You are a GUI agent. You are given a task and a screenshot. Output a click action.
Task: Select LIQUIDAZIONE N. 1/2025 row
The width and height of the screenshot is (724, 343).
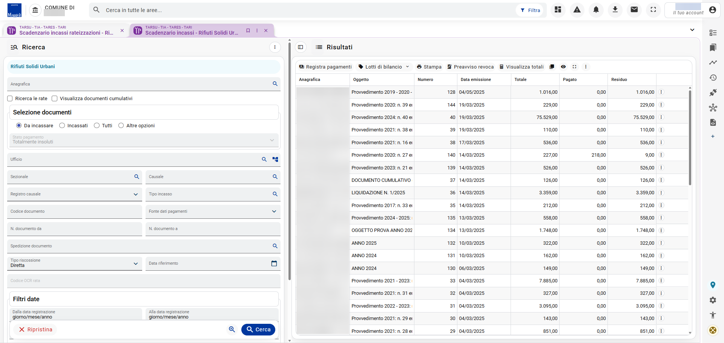(492, 193)
